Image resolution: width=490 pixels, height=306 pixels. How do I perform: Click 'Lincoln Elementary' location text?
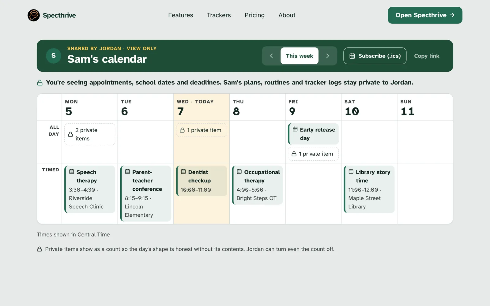point(139,211)
